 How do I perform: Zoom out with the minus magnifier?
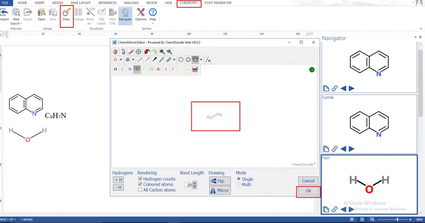click(169, 51)
